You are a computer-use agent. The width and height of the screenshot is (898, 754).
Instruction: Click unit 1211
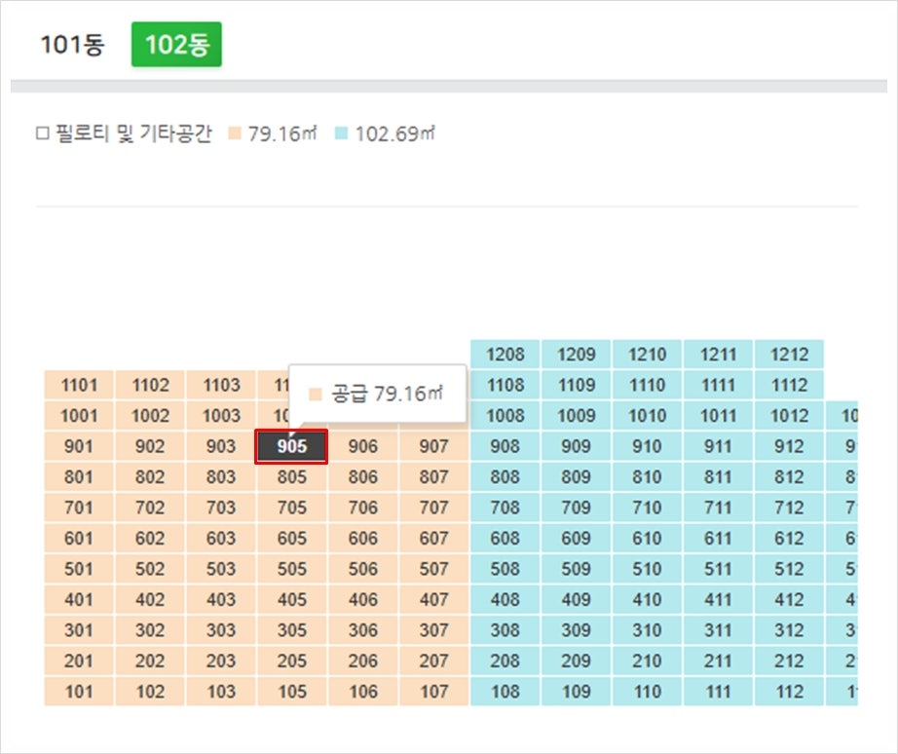click(x=718, y=354)
